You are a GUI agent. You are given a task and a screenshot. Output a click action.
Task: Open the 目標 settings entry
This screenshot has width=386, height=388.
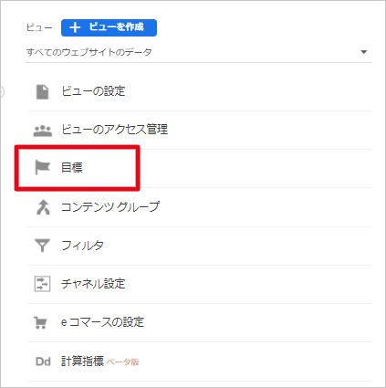(200, 168)
